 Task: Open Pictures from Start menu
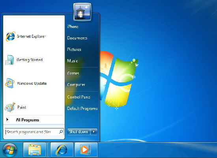click(74, 49)
